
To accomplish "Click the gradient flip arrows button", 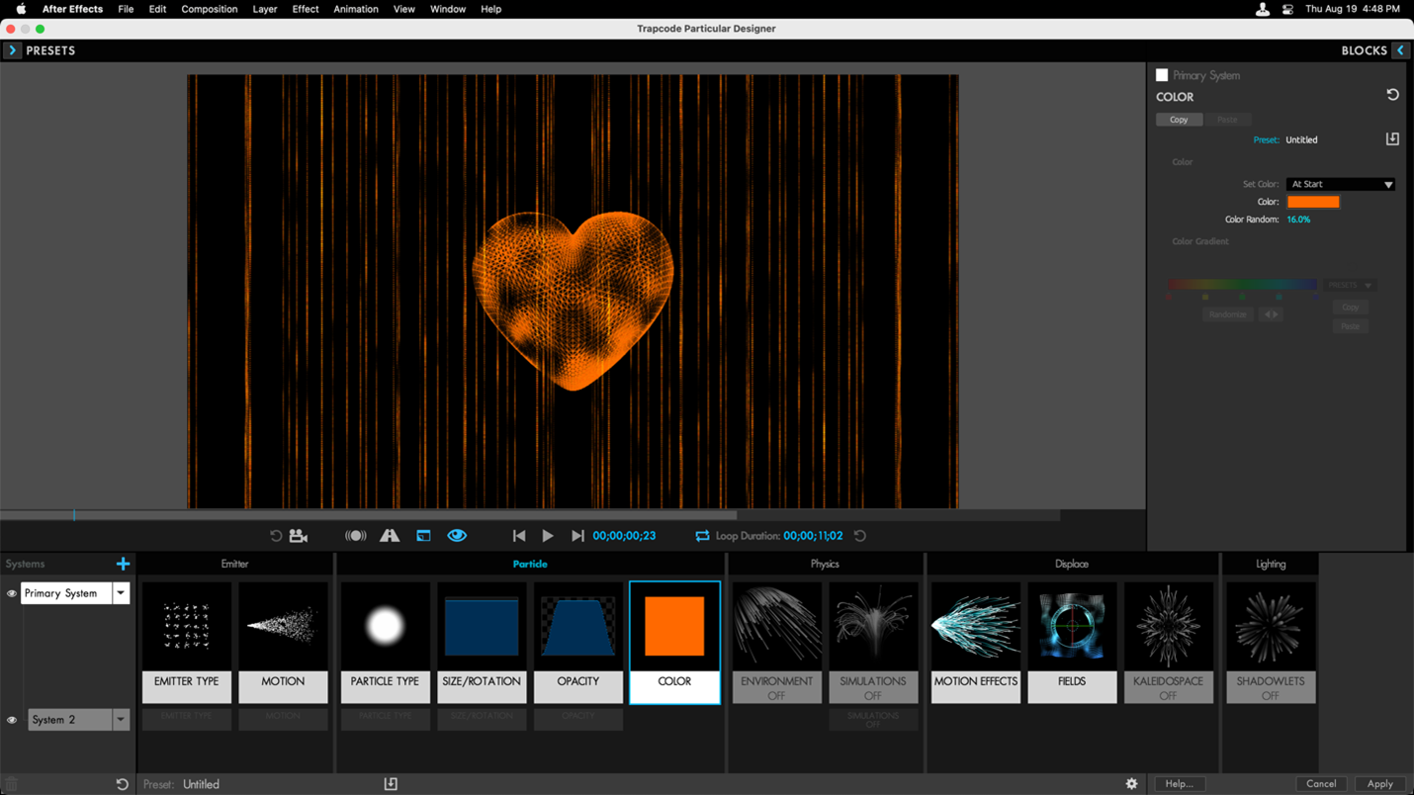I will (1272, 314).
